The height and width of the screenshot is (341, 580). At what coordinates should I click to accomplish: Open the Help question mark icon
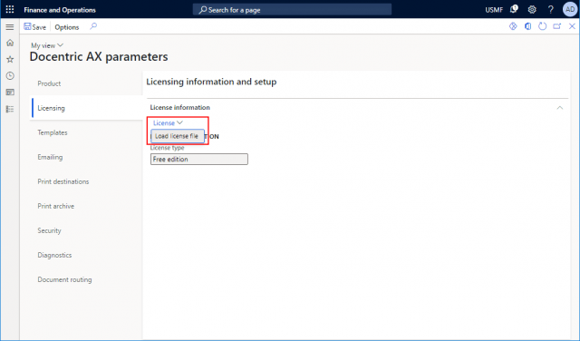[550, 10]
